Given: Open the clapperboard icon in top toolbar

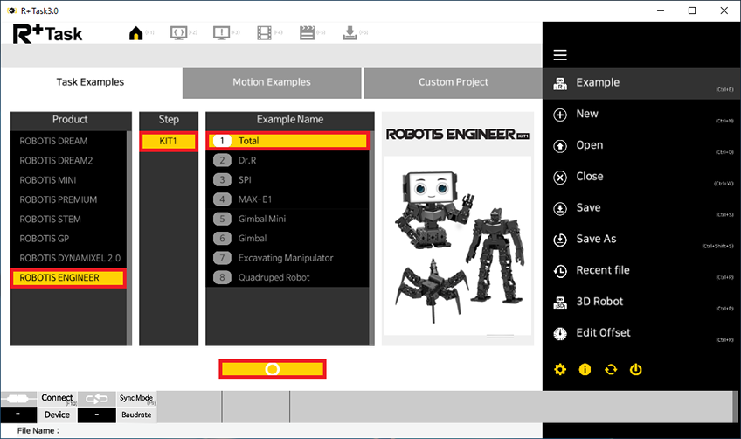Looking at the screenshot, I should click(308, 33).
